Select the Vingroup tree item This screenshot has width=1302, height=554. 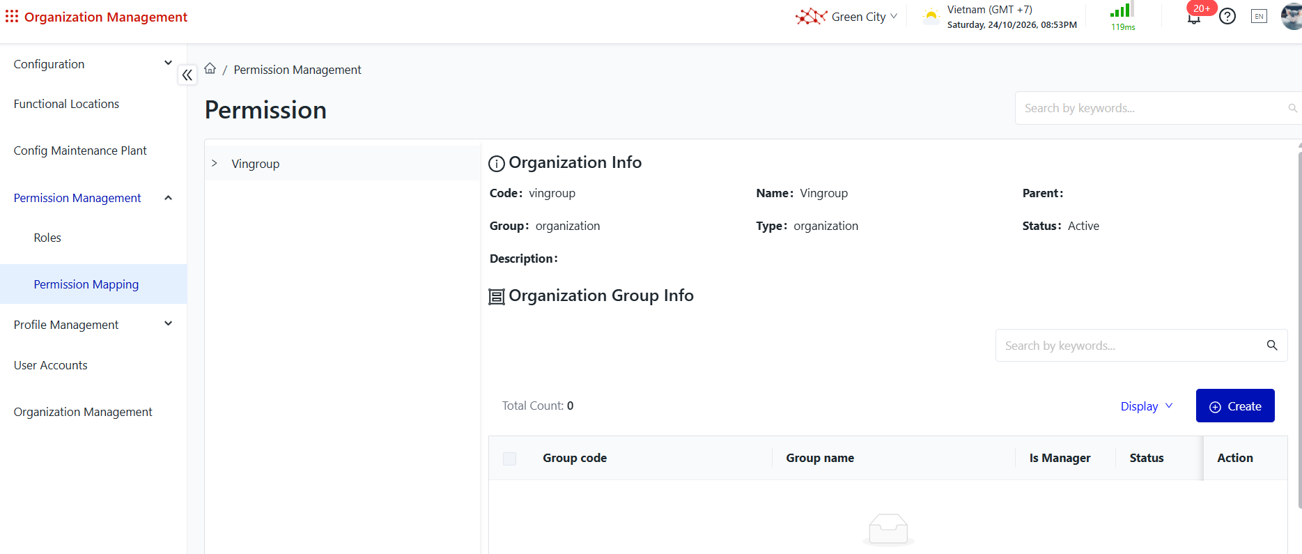[x=256, y=164]
